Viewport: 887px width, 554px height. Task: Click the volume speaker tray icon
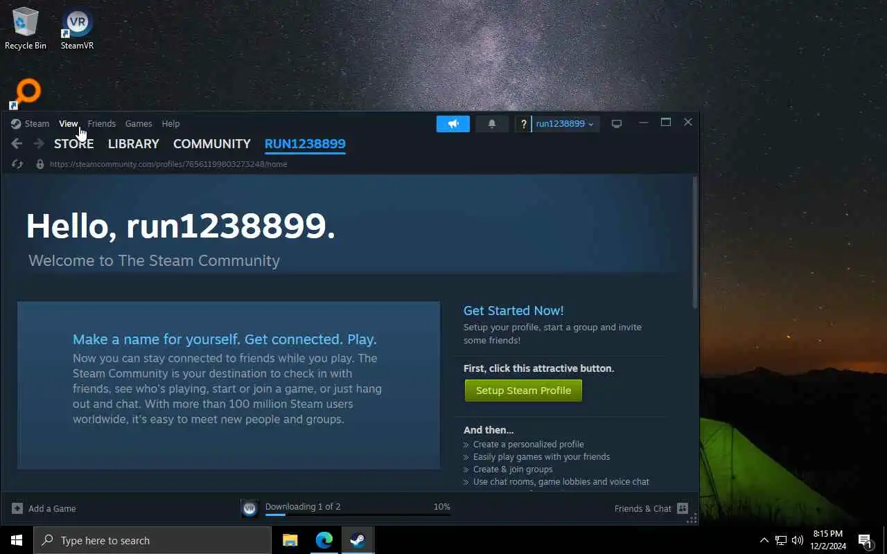click(x=798, y=540)
